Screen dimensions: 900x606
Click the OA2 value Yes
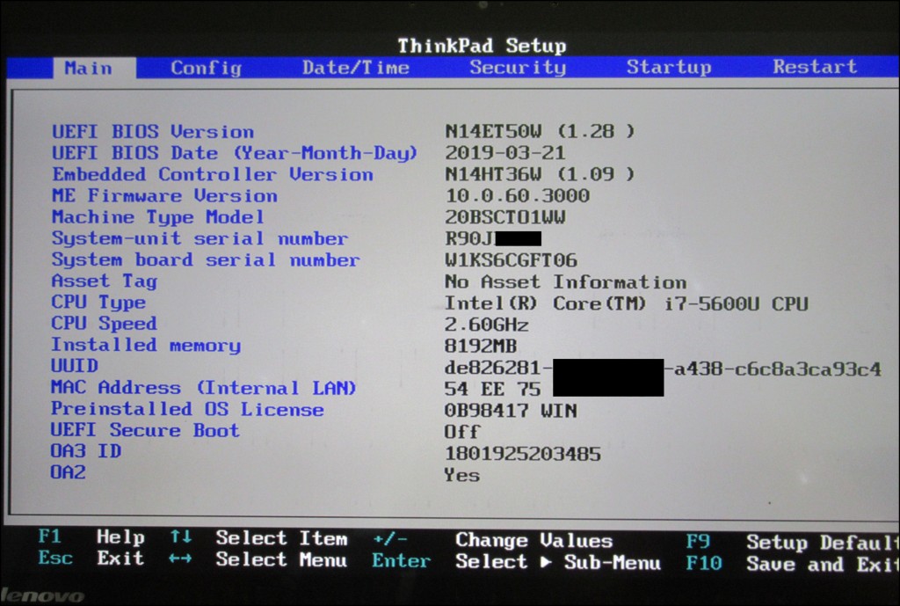pos(462,475)
